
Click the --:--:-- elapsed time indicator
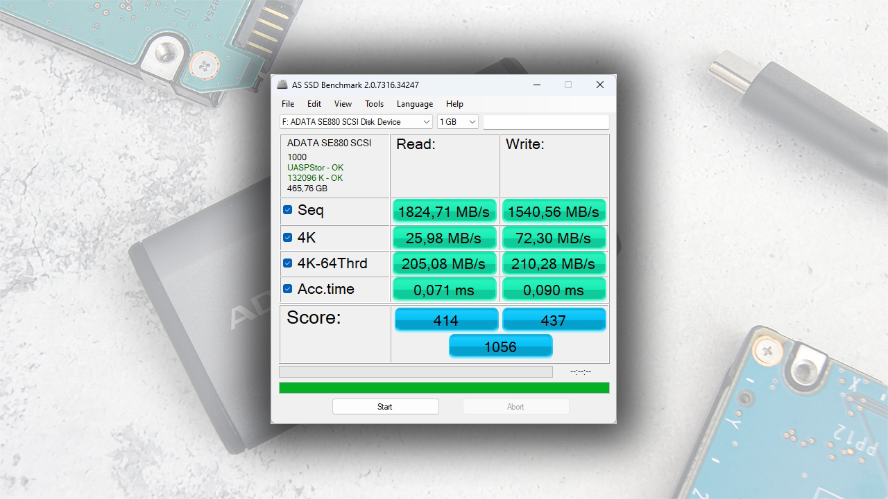pos(581,372)
